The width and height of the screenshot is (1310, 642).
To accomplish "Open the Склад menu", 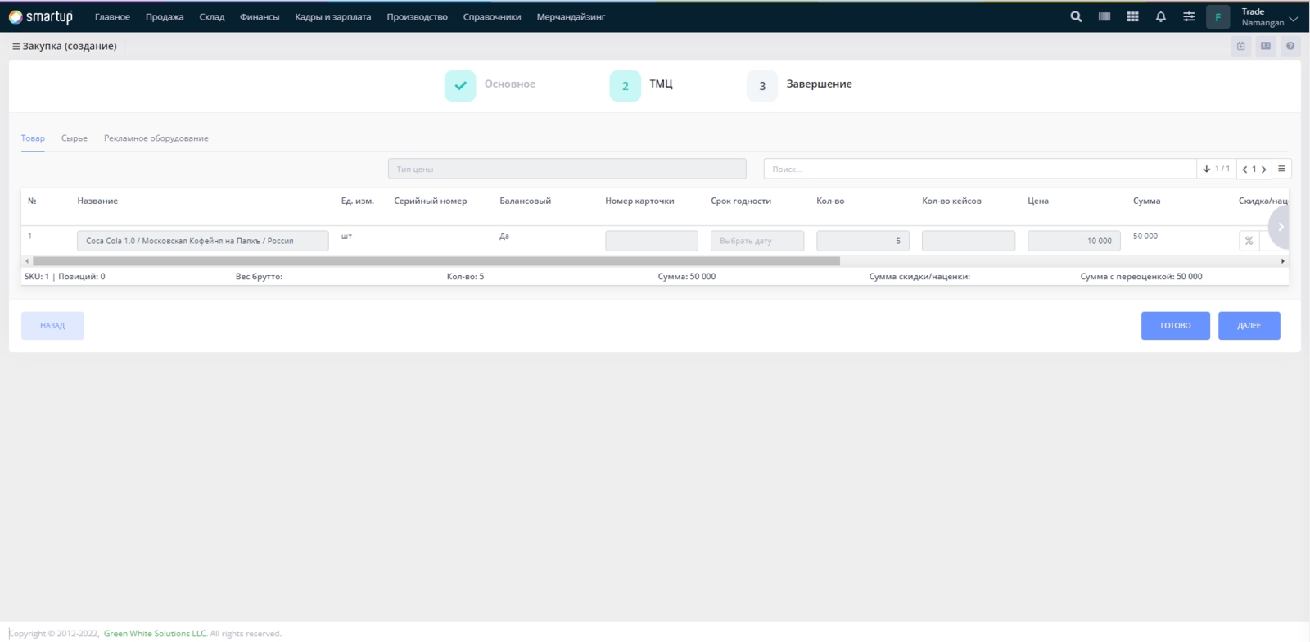I will click(211, 17).
